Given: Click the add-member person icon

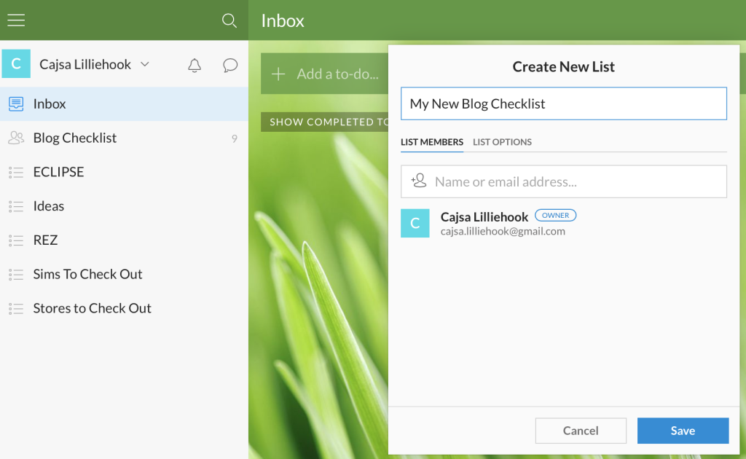Looking at the screenshot, I should (x=418, y=181).
